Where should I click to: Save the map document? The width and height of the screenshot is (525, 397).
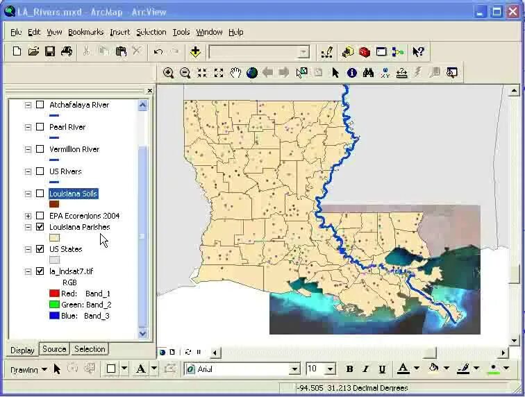pos(50,51)
